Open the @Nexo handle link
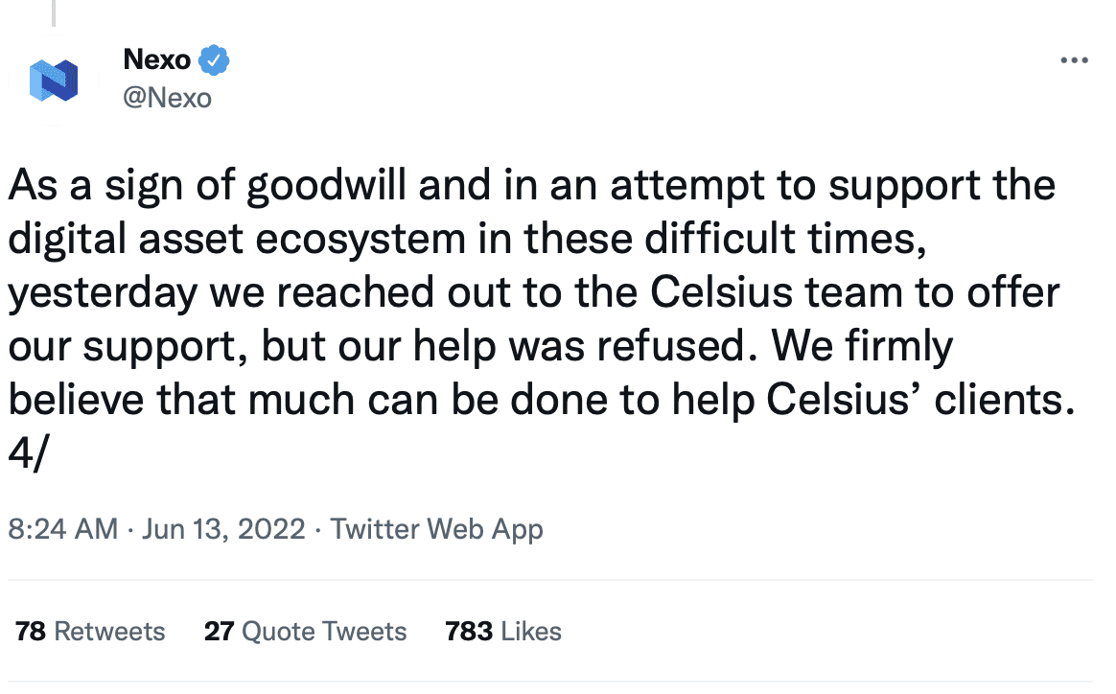1116x694 pixels. (167, 98)
